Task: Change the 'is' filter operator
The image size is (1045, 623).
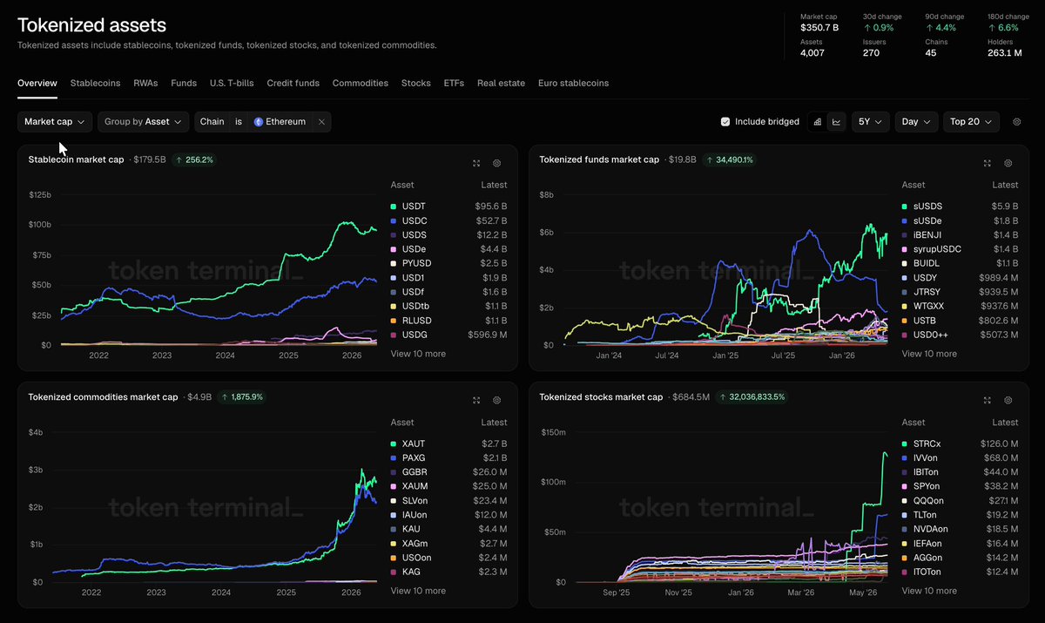Action: pyautogui.click(x=238, y=122)
